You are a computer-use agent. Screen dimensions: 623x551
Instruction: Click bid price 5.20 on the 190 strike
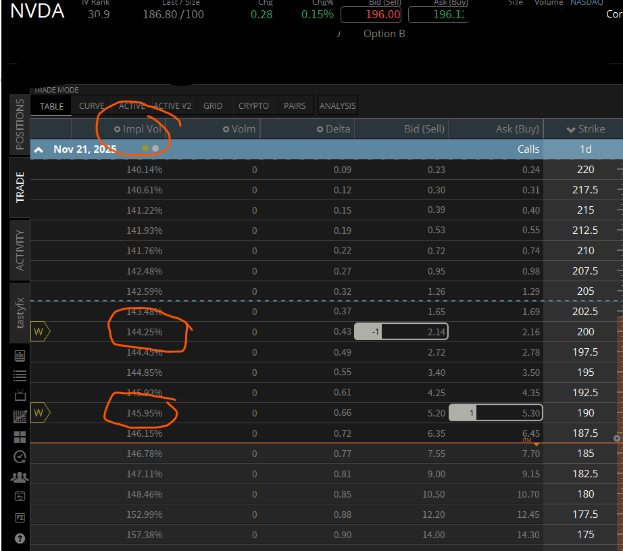pyautogui.click(x=437, y=413)
